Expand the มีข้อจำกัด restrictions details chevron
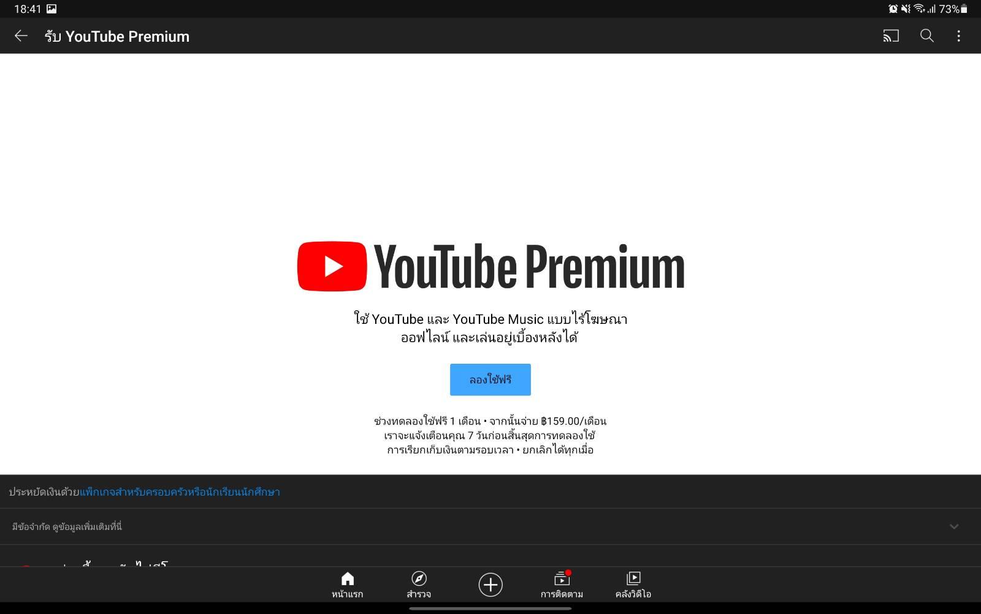981x614 pixels. [954, 526]
